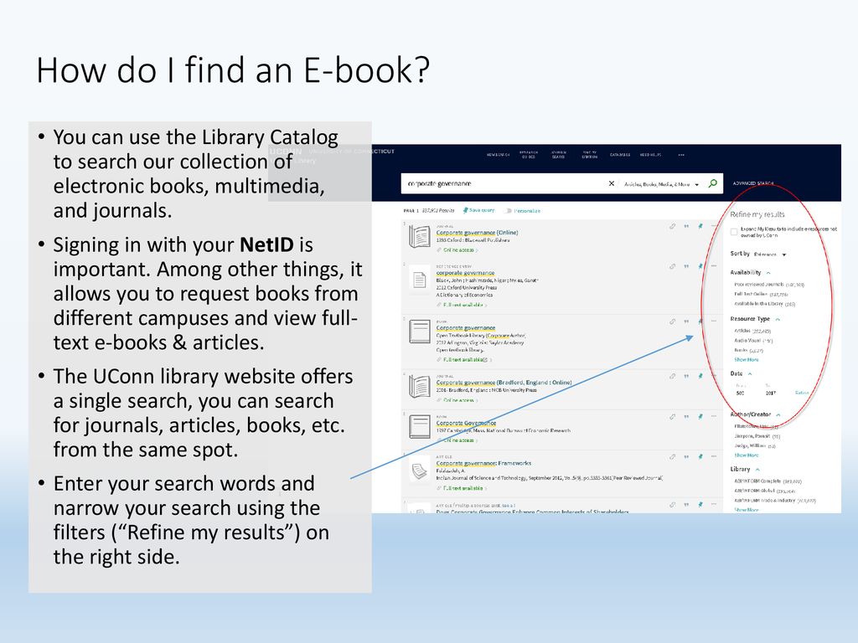This screenshot has width=858, height=643.
Task: Show more Author/Creator filters
Action: pos(747,455)
